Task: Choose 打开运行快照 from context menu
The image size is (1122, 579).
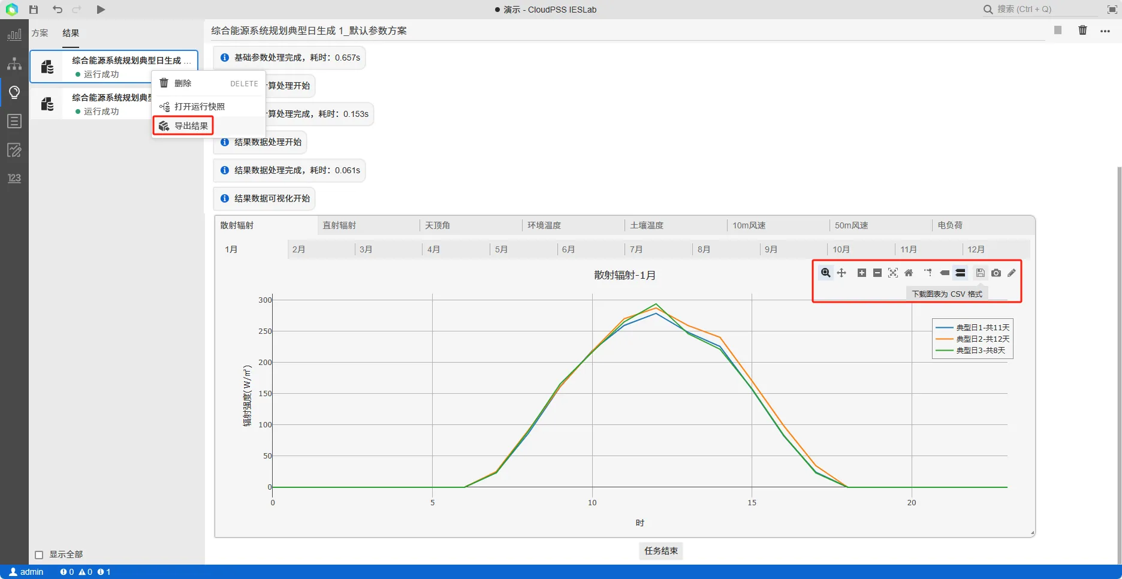Action: (208, 107)
